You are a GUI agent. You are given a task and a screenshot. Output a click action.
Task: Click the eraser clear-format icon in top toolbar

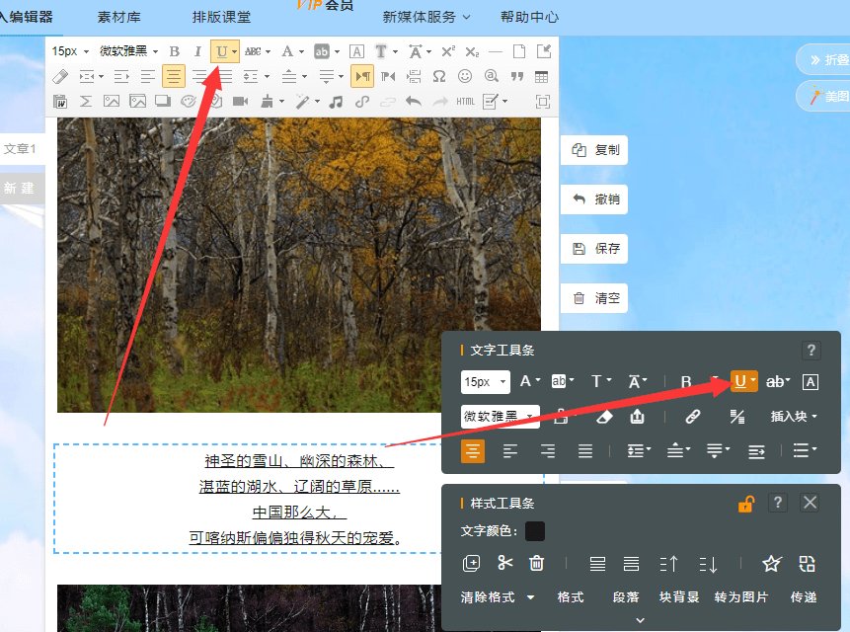pyautogui.click(x=60, y=76)
